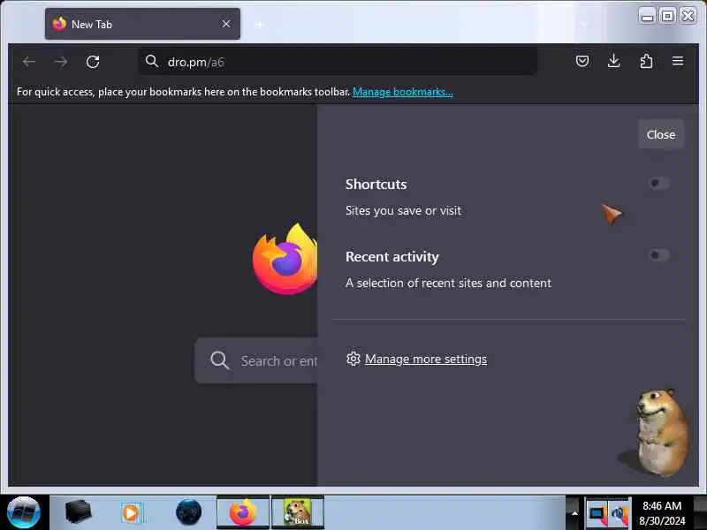The width and height of the screenshot is (707, 530).
Task: Click the hamster desktop pet
Action: pyautogui.click(x=661, y=433)
